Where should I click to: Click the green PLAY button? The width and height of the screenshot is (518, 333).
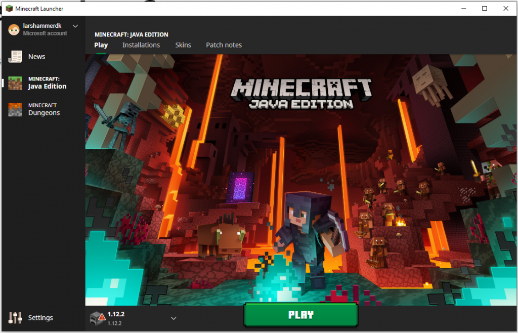coord(300,315)
